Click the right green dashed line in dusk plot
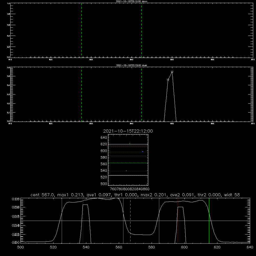The height and width of the screenshot is (256, 256). coord(141,94)
